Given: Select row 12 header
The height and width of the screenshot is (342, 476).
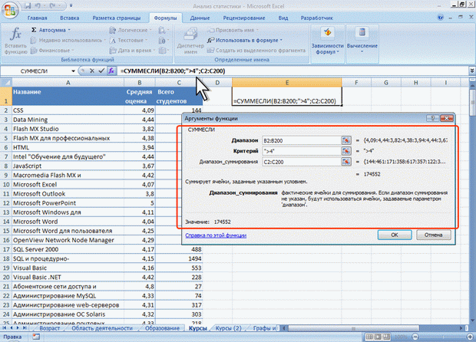Looking at the screenshot, I should pyautogui.click(x=6, y=203).
